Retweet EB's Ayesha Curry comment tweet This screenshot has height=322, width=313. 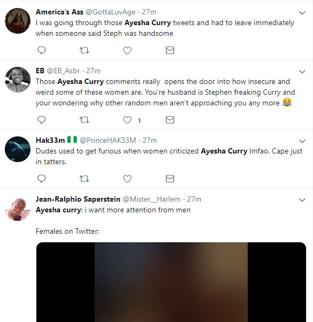pos(84,120)
